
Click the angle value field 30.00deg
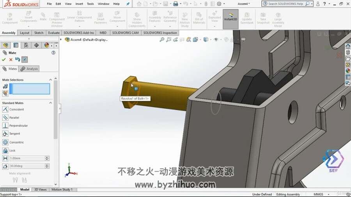click(27, 166)
